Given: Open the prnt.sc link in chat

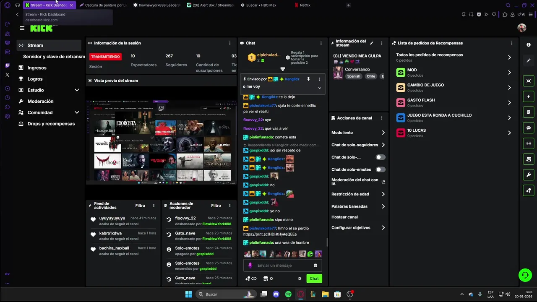Looking at the screenshot, I should click(270, 234).
